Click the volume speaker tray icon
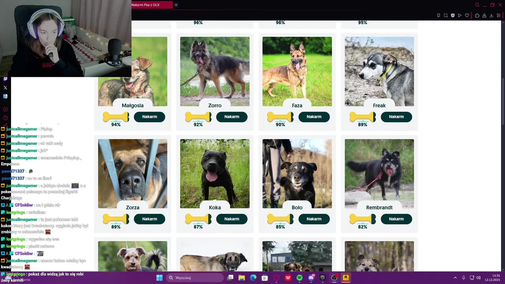Screen dimensions: 505x284 click(x=478, y=278)
